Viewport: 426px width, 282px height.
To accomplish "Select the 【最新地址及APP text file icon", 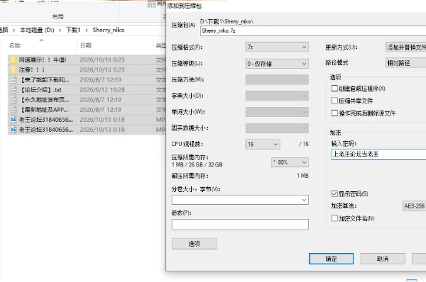I will click(13, 109).
